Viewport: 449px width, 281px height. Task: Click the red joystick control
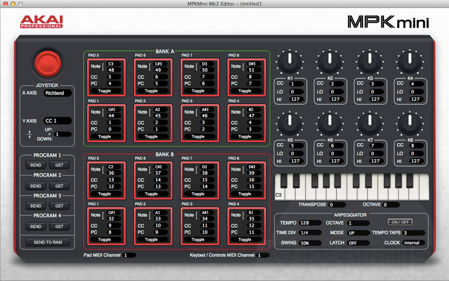coord(48,63)
